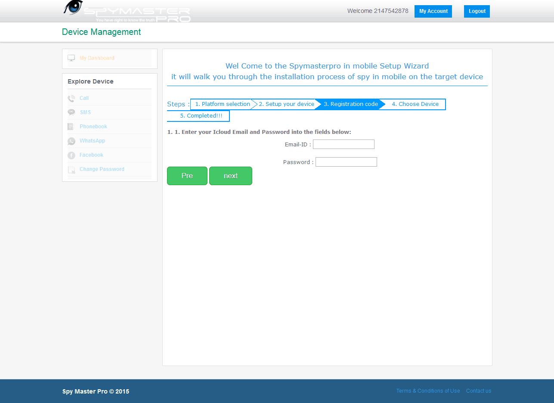This screenshot has width=554, height=403.
Task: Go to step 4 Choose Device
Action: click(415, 104)
